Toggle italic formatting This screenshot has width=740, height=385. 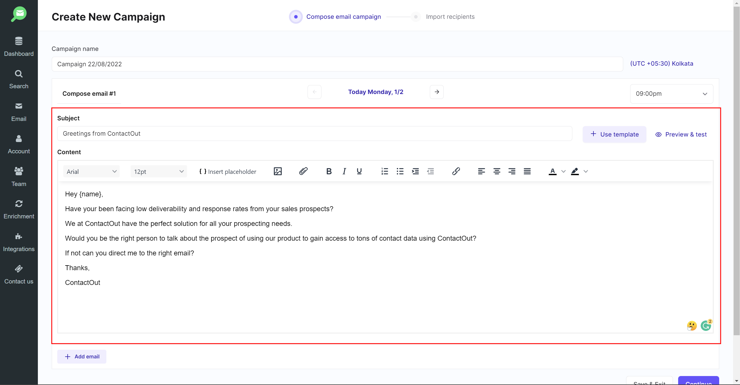point(344,172)
